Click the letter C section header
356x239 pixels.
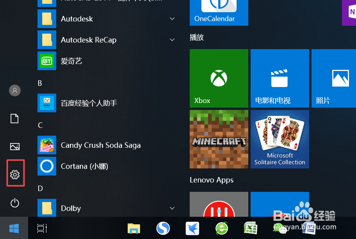(40, 125)
